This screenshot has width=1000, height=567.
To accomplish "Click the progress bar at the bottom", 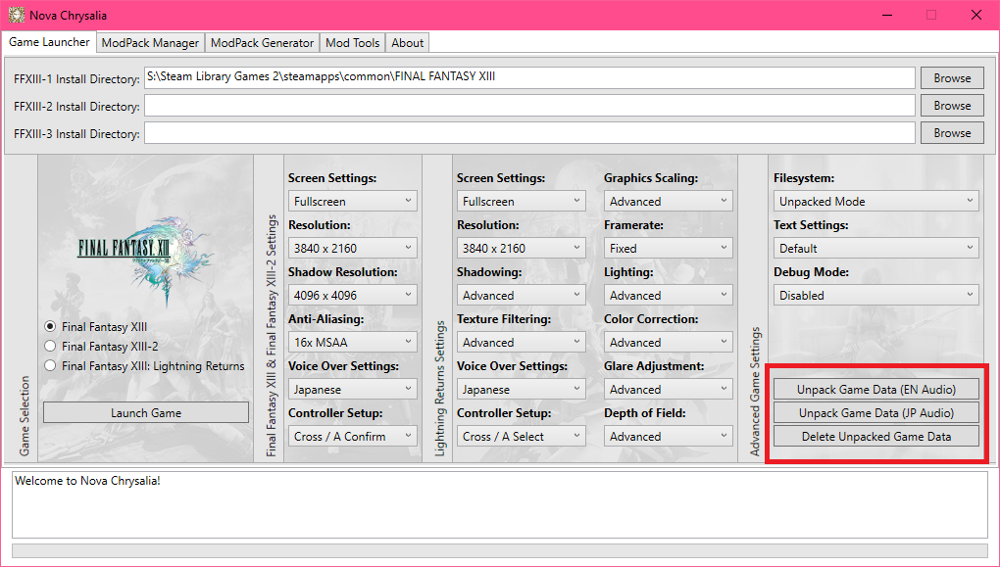I will pyautogui.click(x=500, y=550).
